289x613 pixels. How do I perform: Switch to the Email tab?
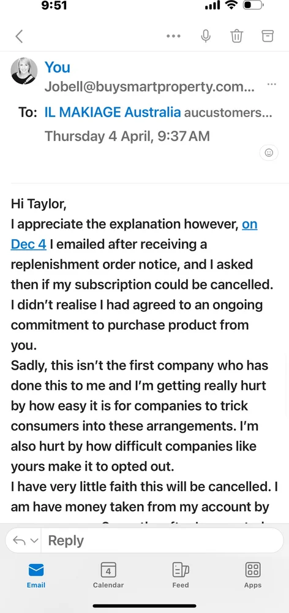tap(36, 575)
